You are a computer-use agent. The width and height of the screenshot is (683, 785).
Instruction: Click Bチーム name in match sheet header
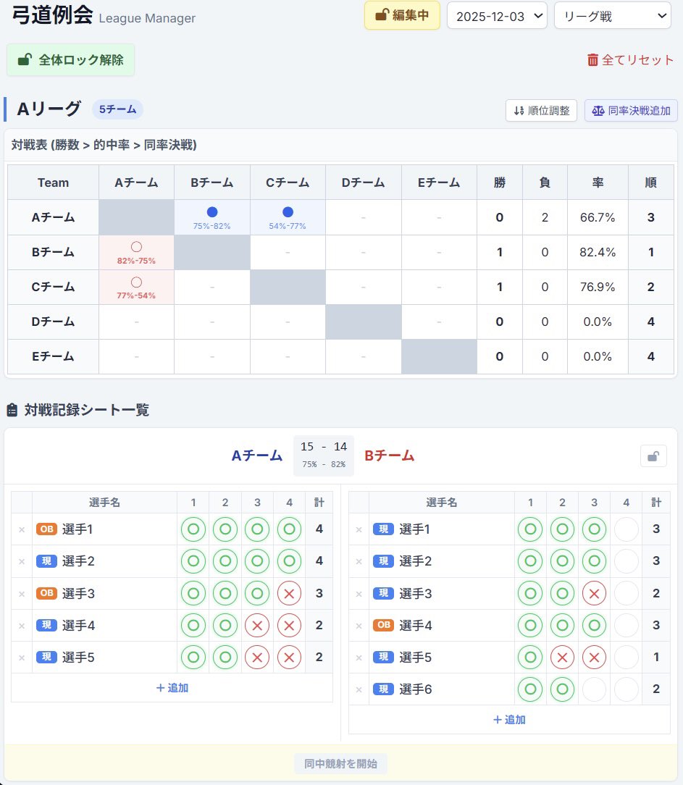[390, 456]
